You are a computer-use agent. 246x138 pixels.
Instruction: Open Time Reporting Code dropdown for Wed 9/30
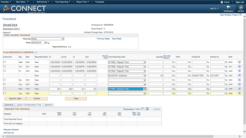tap(127, 62)
